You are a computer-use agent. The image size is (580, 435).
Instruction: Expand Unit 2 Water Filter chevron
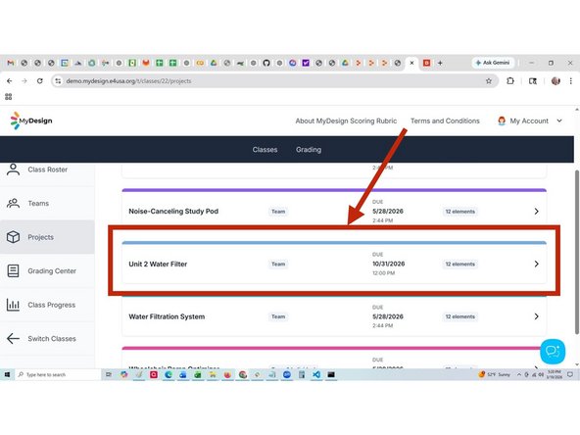(x=536, y=264)
